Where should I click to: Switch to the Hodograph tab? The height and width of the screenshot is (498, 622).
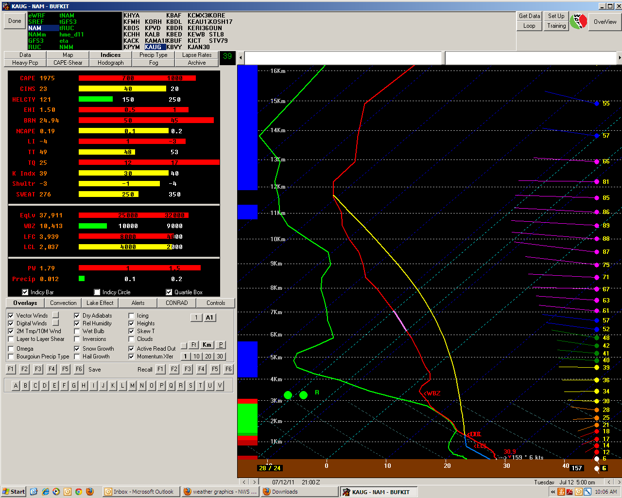click(x=111, y=63)
